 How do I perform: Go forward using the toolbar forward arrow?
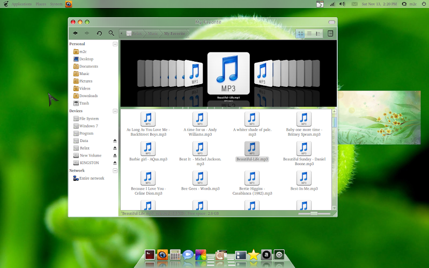87,33
